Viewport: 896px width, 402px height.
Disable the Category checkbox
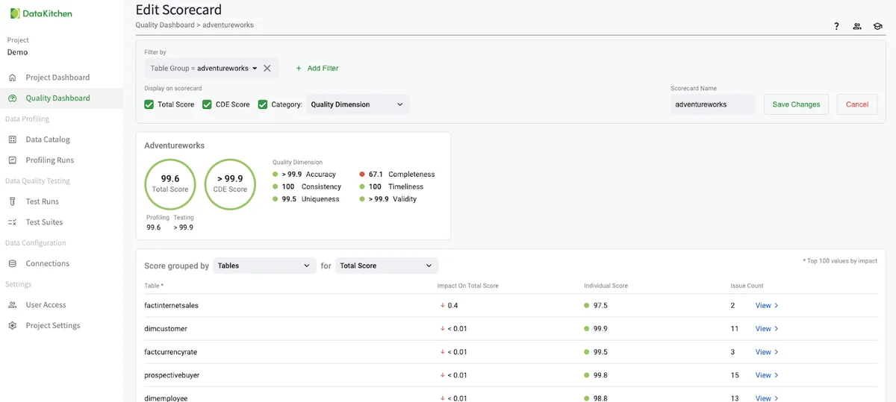pyautogui.click(x=263, y=104)
